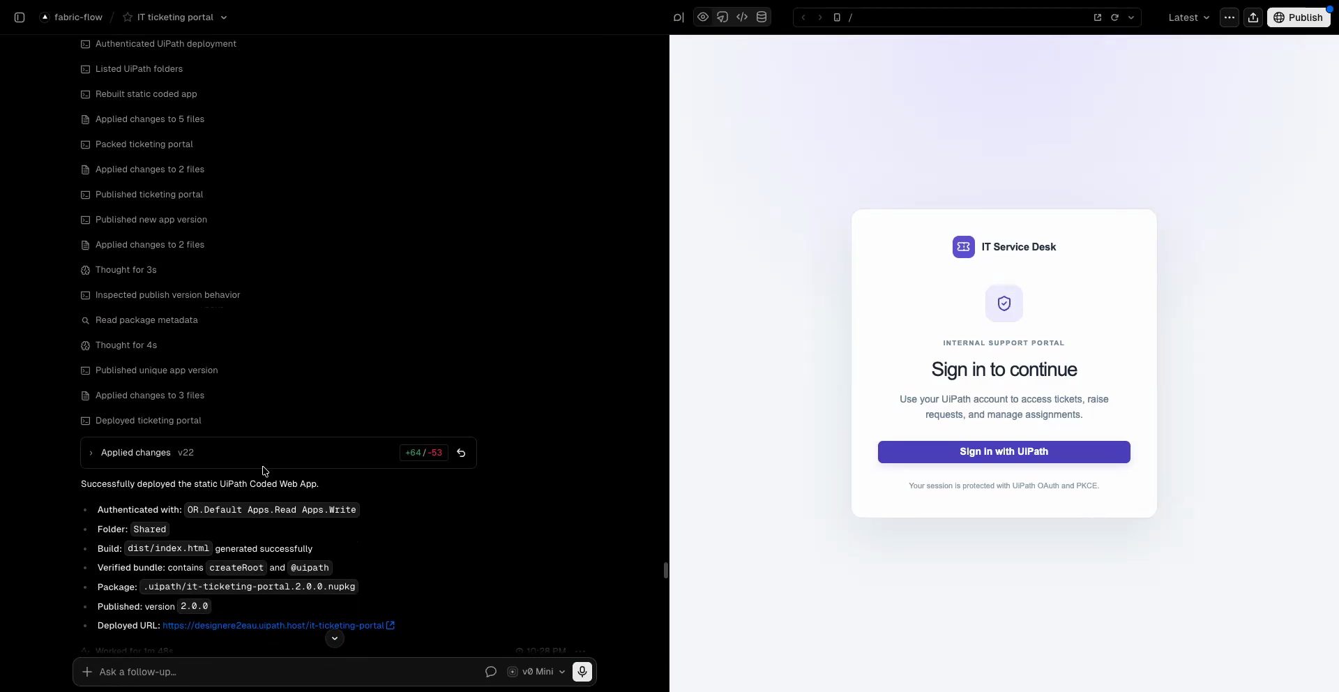This screenshot has width=1339, height=692.
Task: Switch to Preview mode eye icon
Action: [703, 17]
